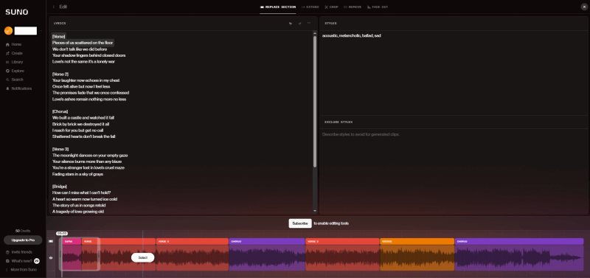Undo the last lyrics change
590x278 pixels.
click(x=290, y=24)
